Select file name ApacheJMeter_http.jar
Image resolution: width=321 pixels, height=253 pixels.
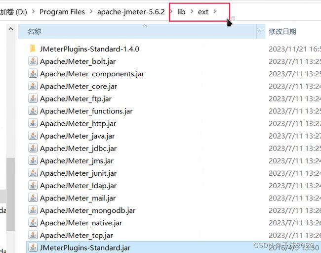78,123
